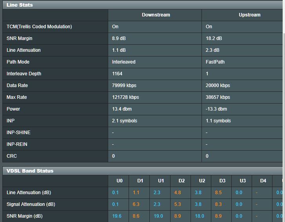Click upstream max rate 38657 kbps
Image resolution: width=285 pixels, height=222 pixels.
218,97
